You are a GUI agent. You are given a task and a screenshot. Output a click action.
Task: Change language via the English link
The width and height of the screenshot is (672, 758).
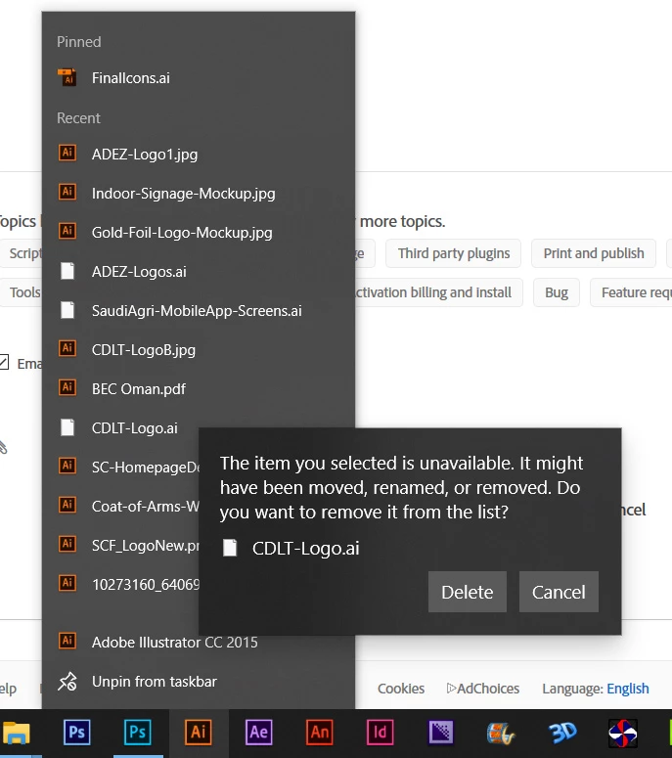[628, 689]
